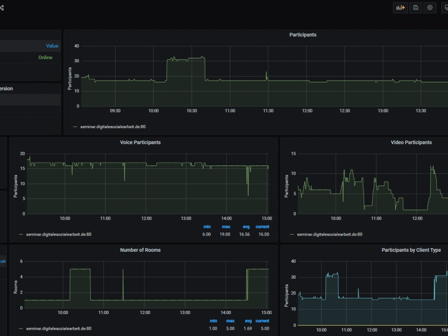Save the dashboard with the disk icon

[416, 8]
